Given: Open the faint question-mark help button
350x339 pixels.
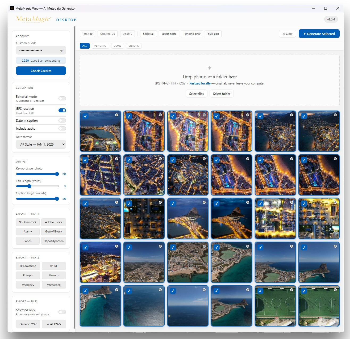Looking at the screenshot, I should tap(322, 322).
